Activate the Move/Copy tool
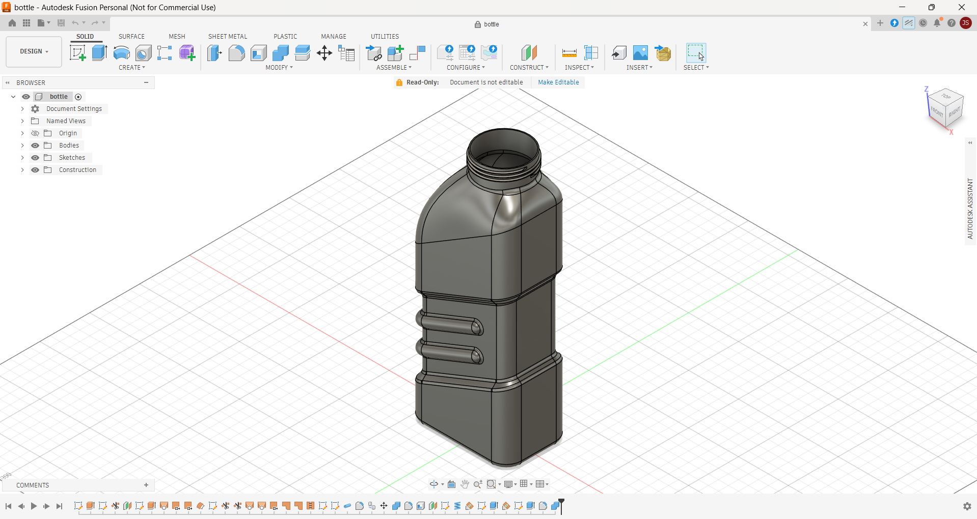Viewport: 977px width, 519px height. click(x=324, y=53)
